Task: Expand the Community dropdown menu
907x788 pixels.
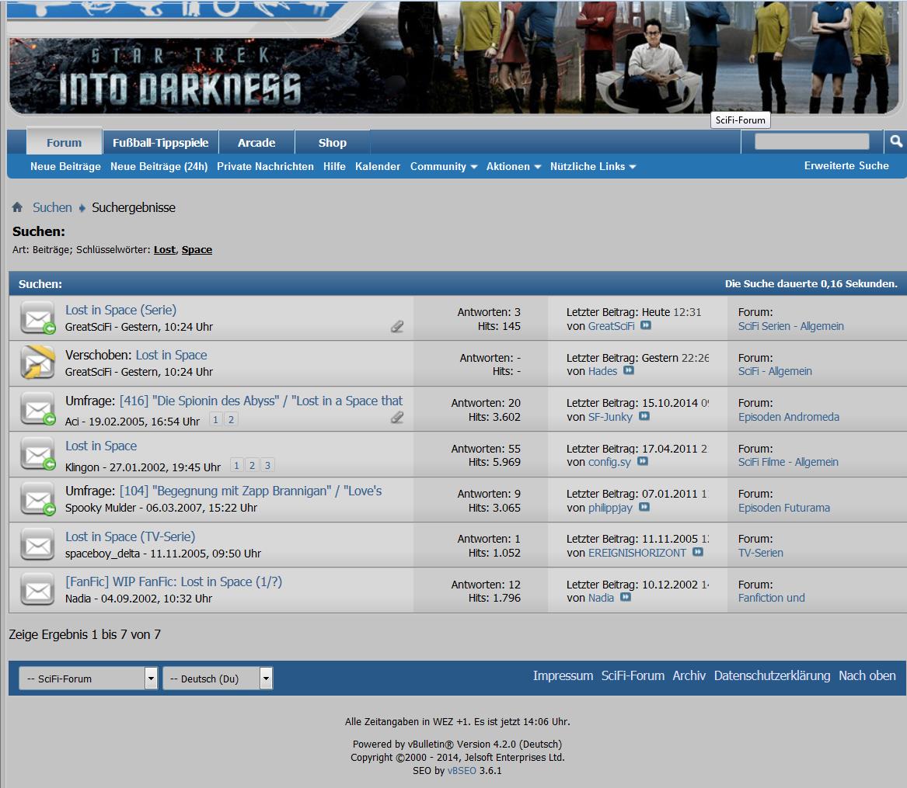Action: pyautogui.click(x=443, y=166)
